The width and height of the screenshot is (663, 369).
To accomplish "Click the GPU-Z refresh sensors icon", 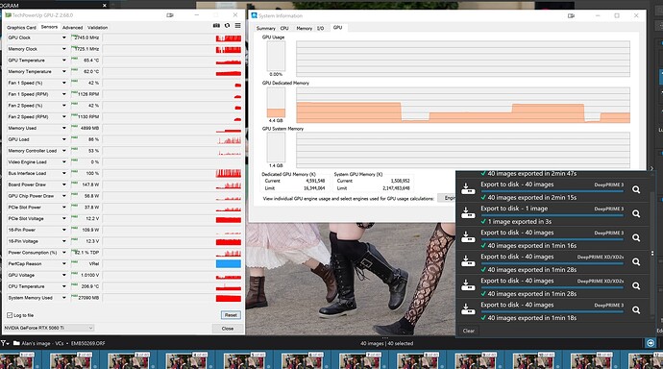I will click(x=227, y=26).
